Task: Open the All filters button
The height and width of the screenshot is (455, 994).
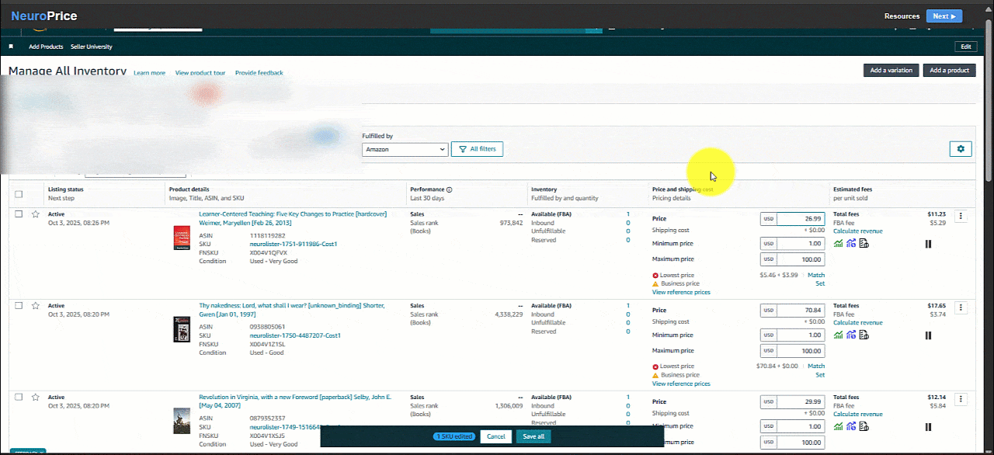Action: tap(477, 149)
